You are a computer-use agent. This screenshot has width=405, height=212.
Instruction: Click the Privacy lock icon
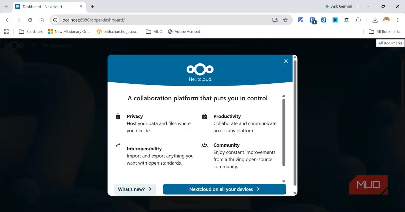point(118,116)
